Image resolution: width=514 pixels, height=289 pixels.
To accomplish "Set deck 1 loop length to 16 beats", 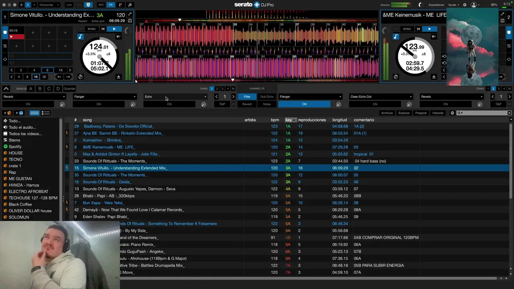I will (x=60, y=70).
